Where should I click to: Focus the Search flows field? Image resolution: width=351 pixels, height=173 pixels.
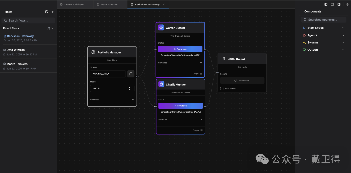click(x=28, y=20)
